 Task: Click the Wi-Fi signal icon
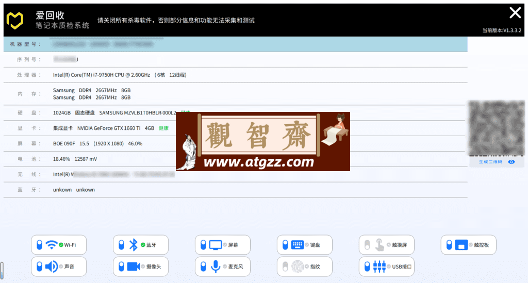coord(51,245)
